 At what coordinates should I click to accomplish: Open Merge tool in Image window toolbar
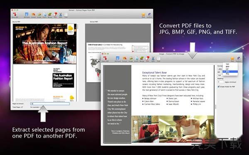pos(142,58)
